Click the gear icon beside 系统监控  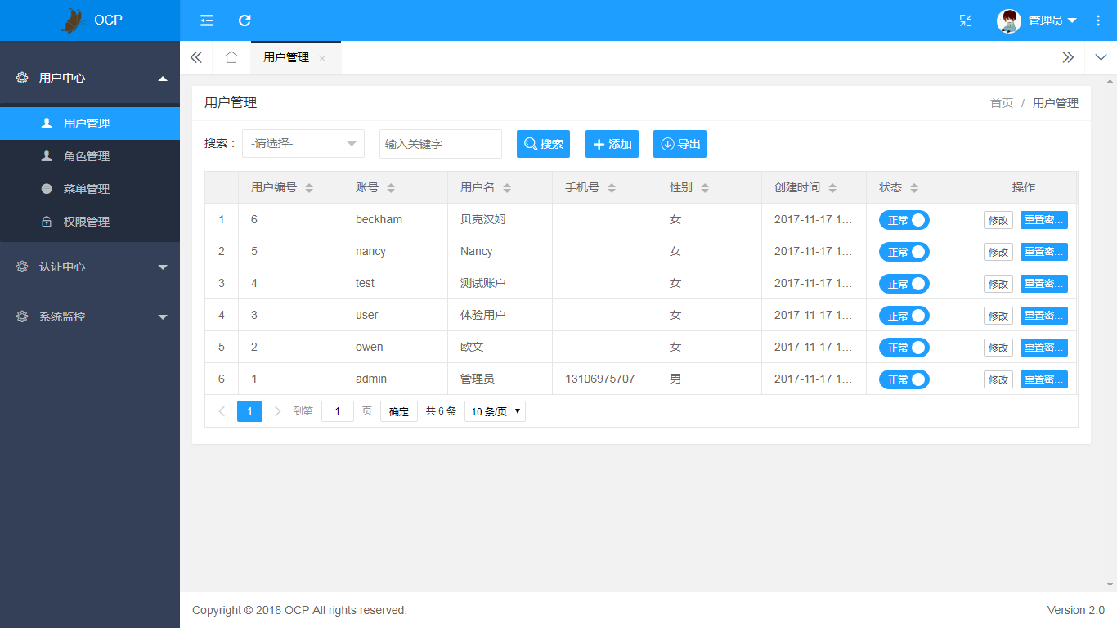pos(22,316)
